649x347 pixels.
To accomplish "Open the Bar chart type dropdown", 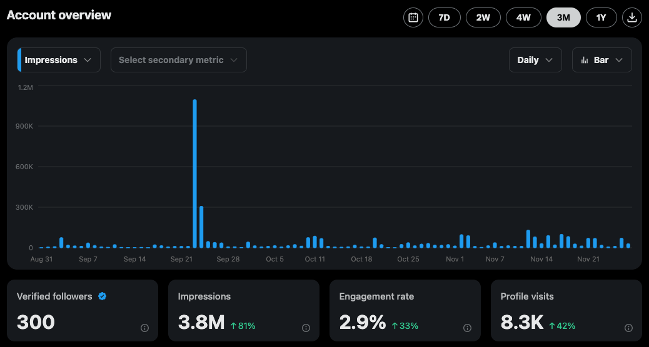I will [602, 60].
